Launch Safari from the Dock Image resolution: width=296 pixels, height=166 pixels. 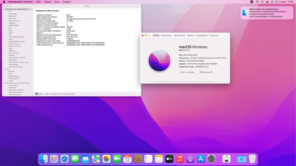(65, 159)
